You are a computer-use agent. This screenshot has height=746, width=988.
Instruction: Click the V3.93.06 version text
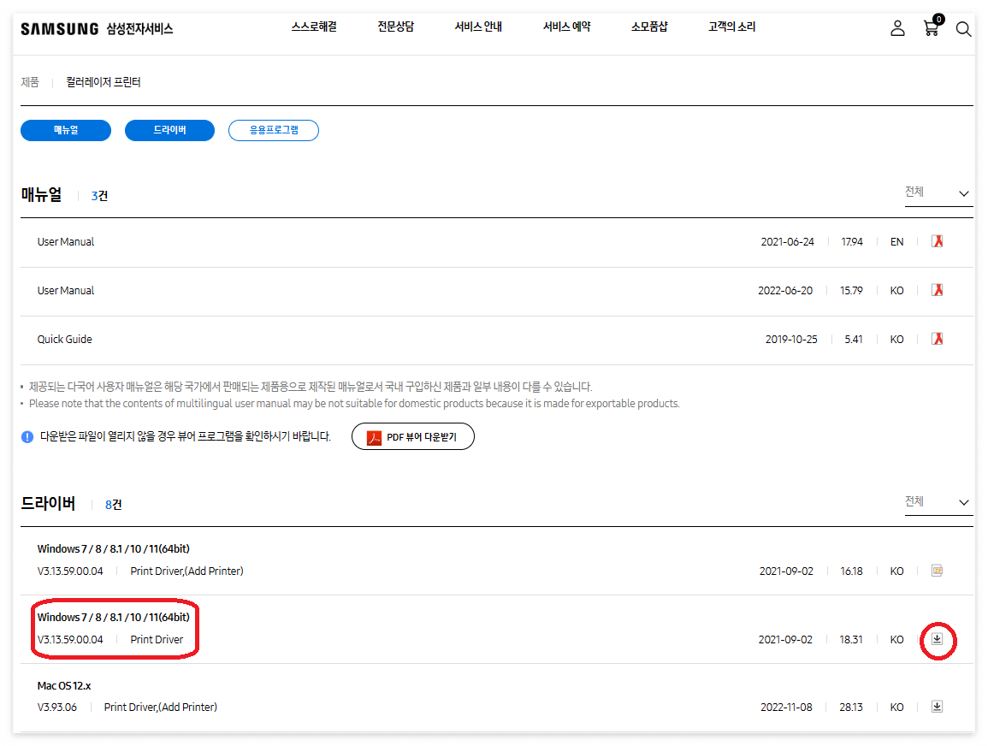56,707
